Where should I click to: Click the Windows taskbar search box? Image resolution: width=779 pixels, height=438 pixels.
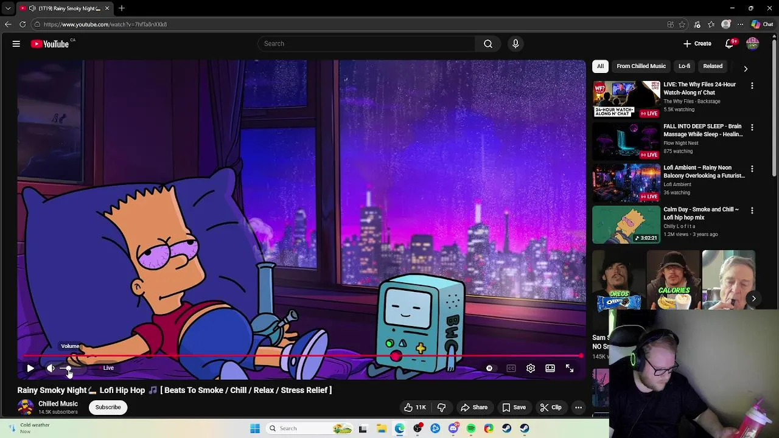310,428
